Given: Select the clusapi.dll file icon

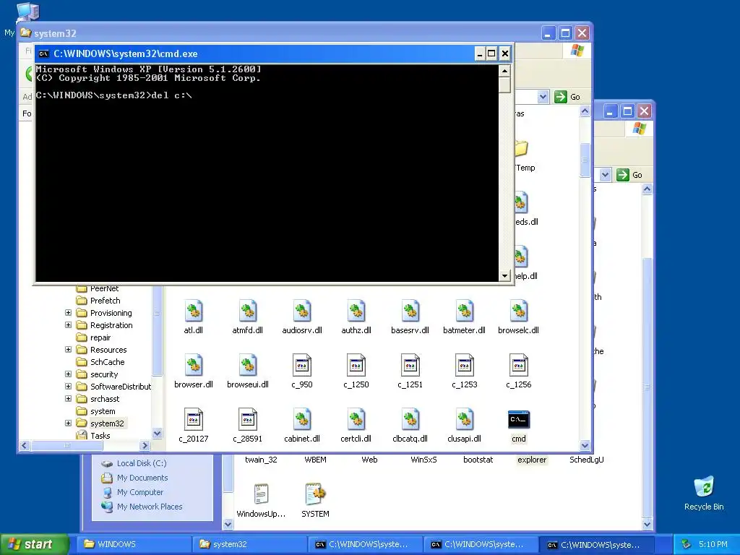Looking at the screenshot, I should pos(465,420).
